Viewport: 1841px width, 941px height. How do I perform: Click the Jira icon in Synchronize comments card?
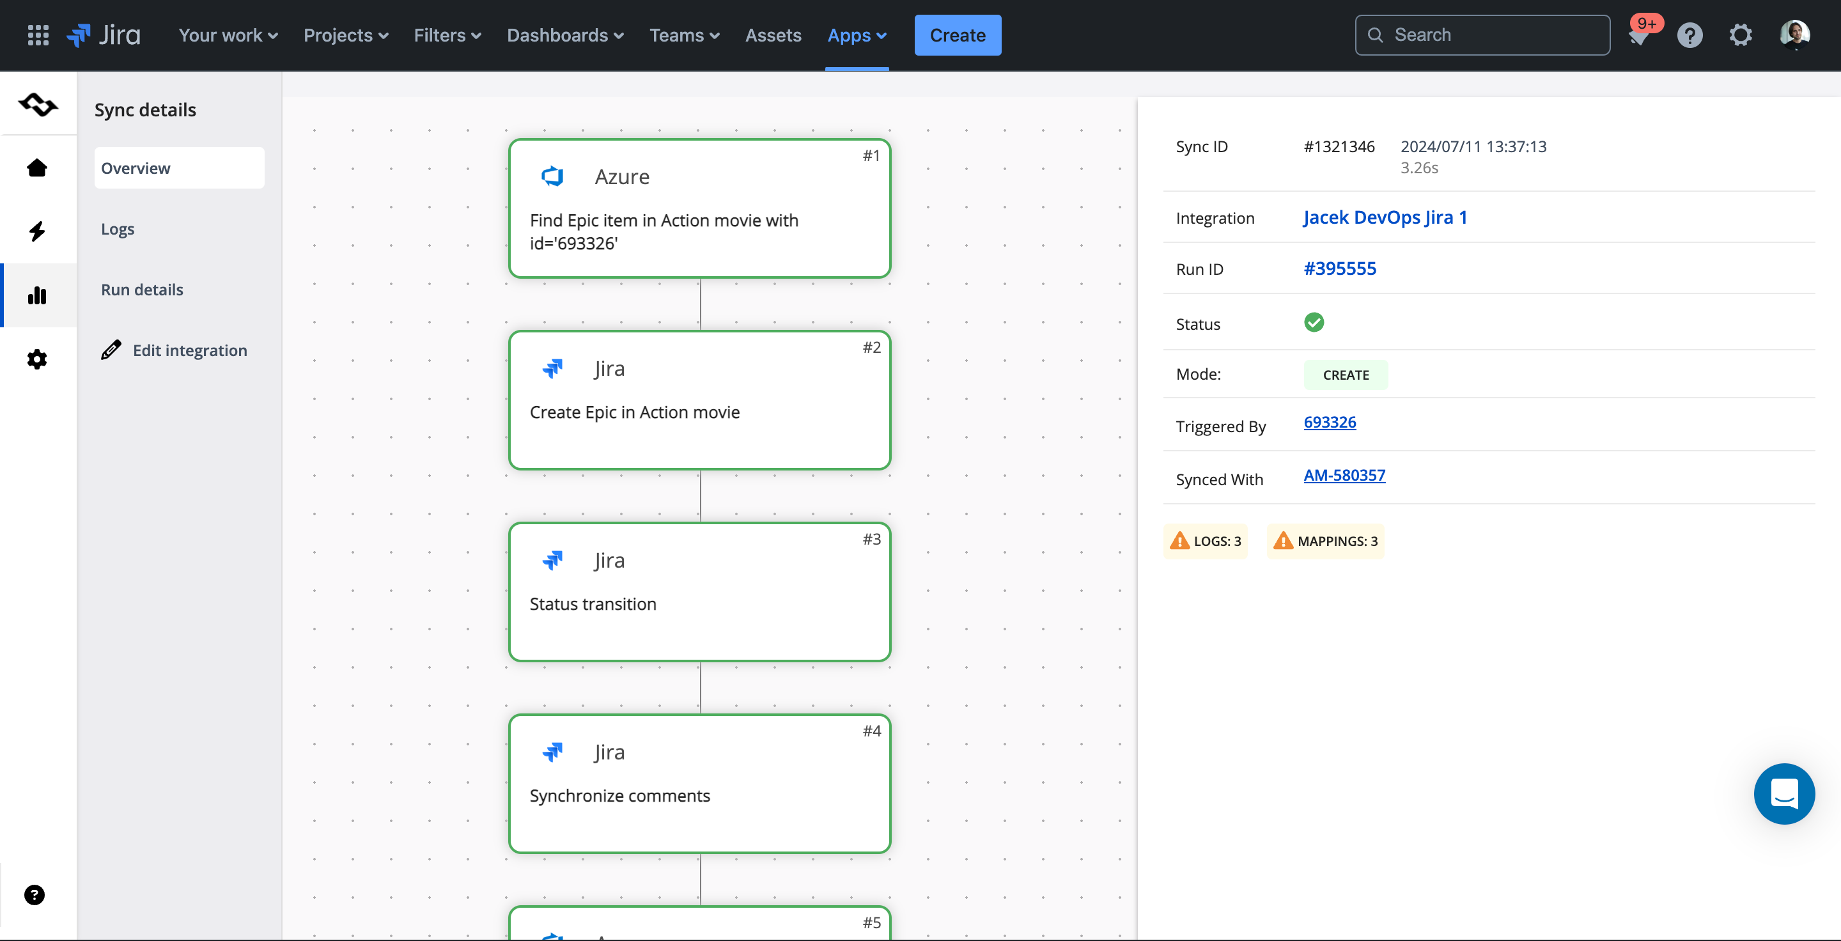pos(552,752)
